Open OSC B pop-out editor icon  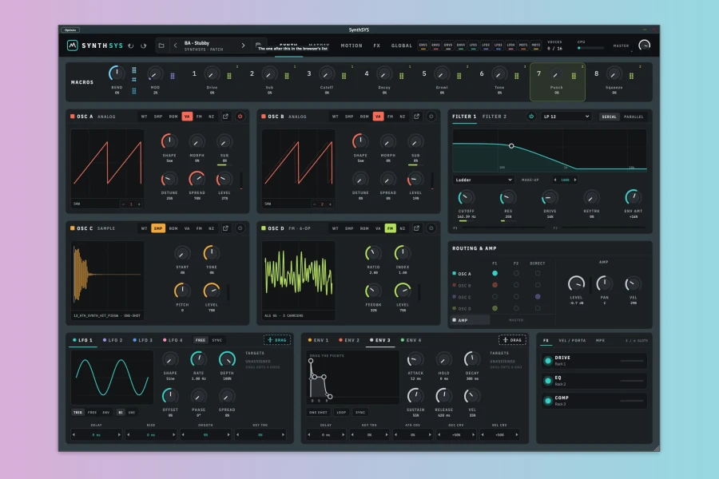point(416,117)
